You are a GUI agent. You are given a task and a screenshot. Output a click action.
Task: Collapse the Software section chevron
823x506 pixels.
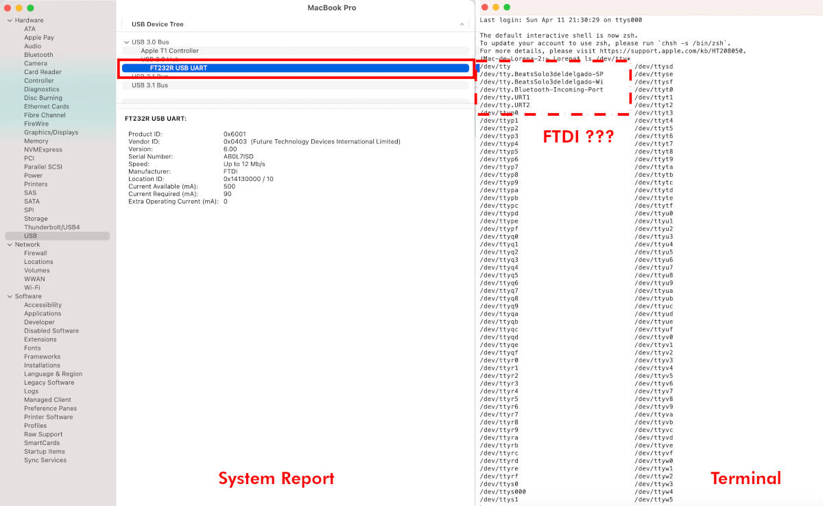(10, 296)
